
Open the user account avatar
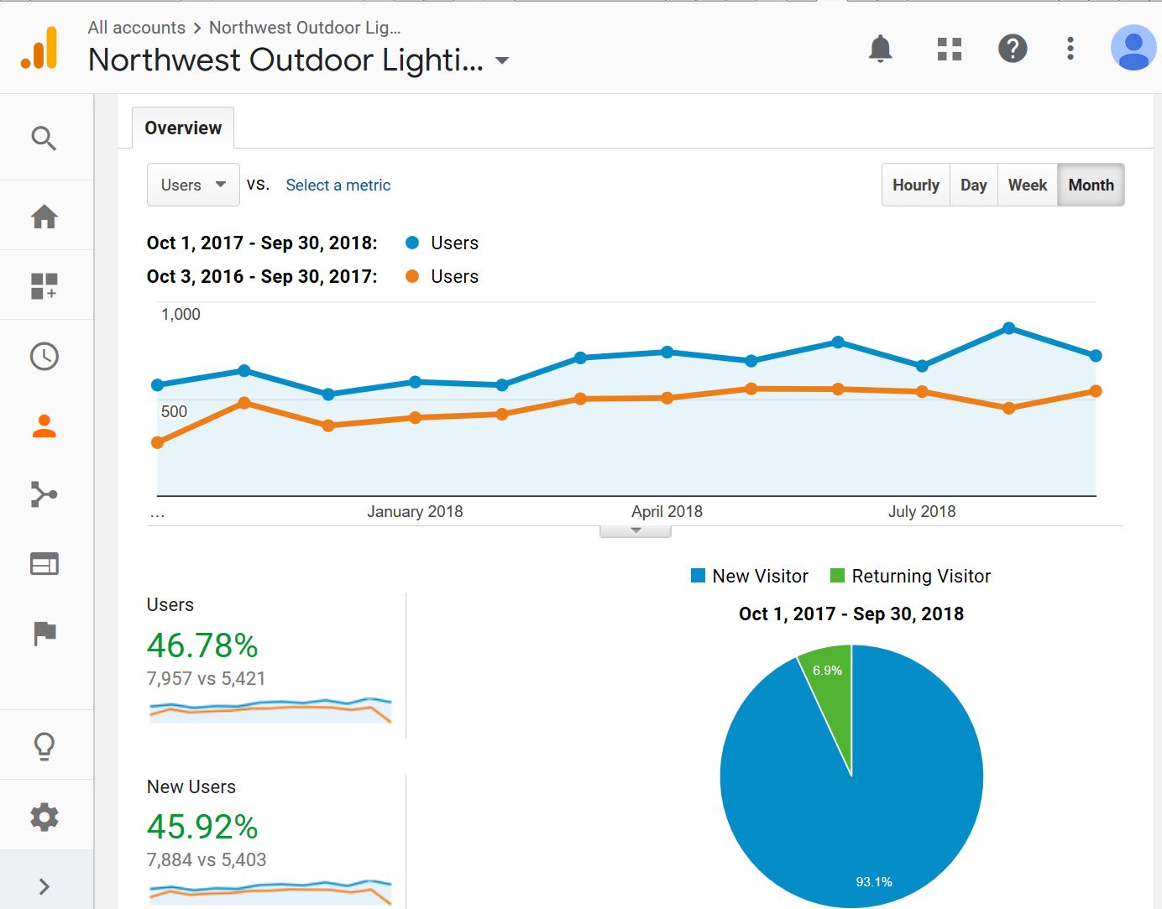[1133, 48]
